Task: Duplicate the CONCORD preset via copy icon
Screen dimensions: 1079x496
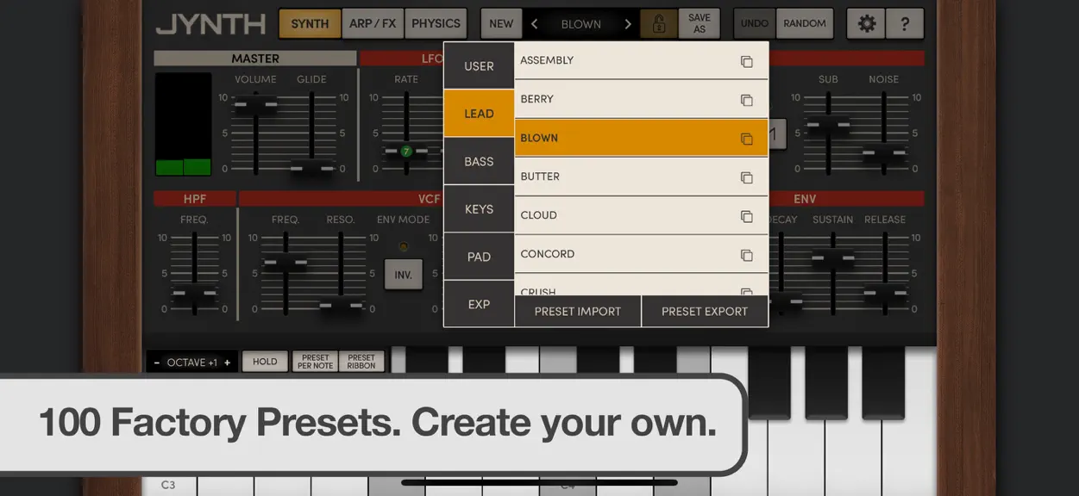Action: coord(747,255)
